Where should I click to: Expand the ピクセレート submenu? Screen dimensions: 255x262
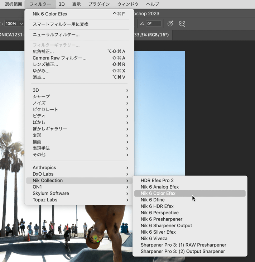point(79,110)
